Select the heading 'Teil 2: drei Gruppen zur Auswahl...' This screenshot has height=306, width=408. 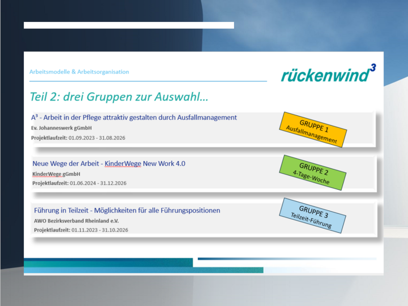[x=119, y=97]
